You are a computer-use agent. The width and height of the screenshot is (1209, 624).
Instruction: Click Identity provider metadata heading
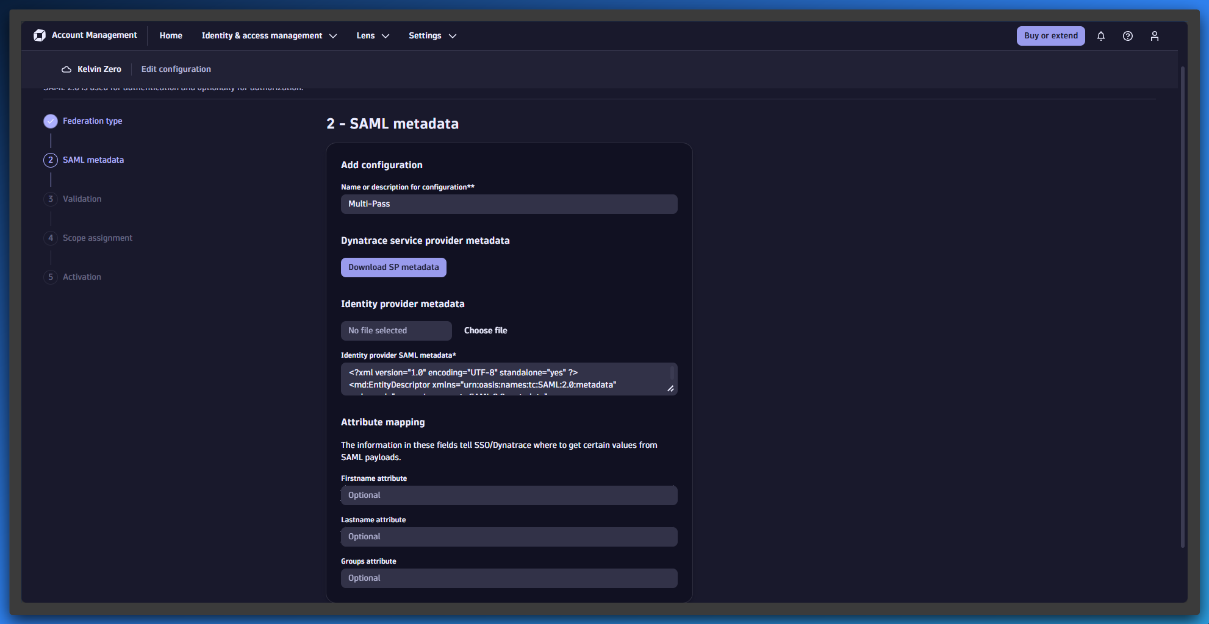(403, 304)
